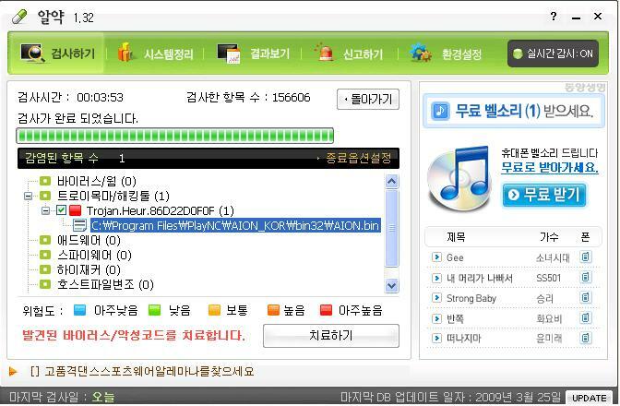Toggle the 실시간감시 ON real-time monitor
Image resolution: width=620 pixels, height=406 pixels.
pos(553,54)
